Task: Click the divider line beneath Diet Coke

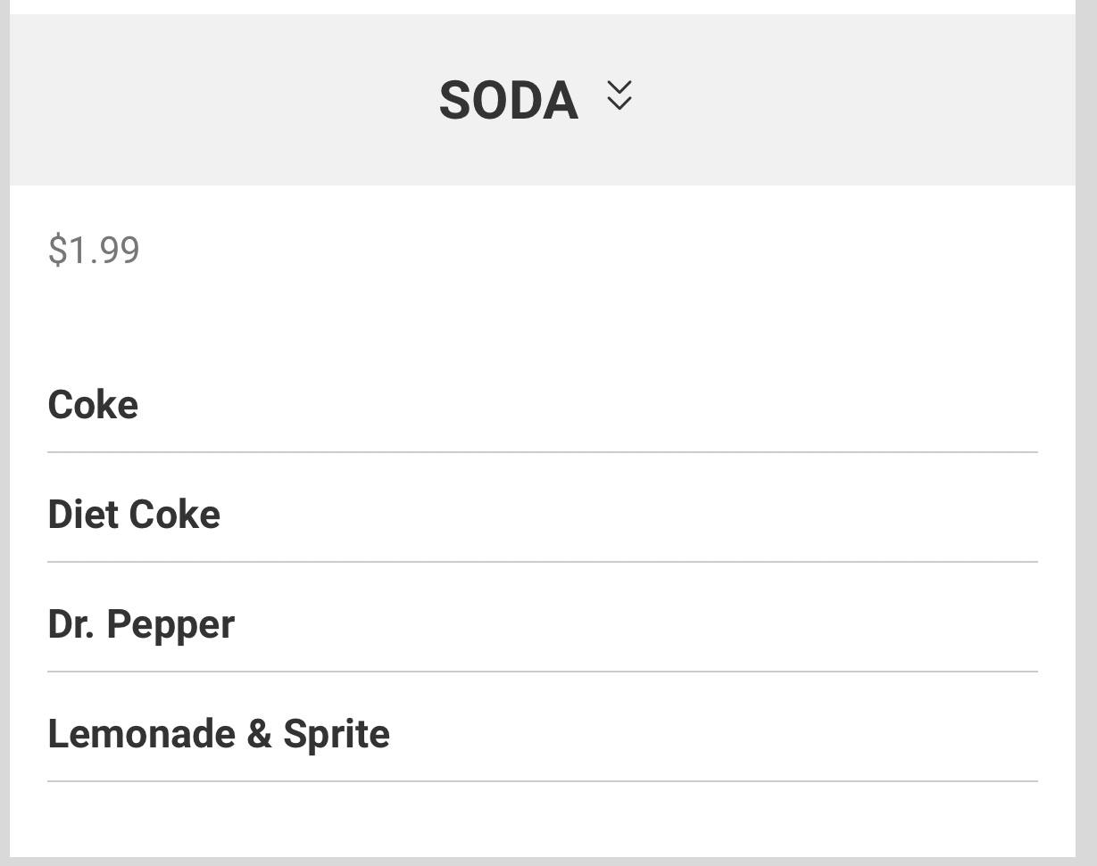Action: pos(542,562)
